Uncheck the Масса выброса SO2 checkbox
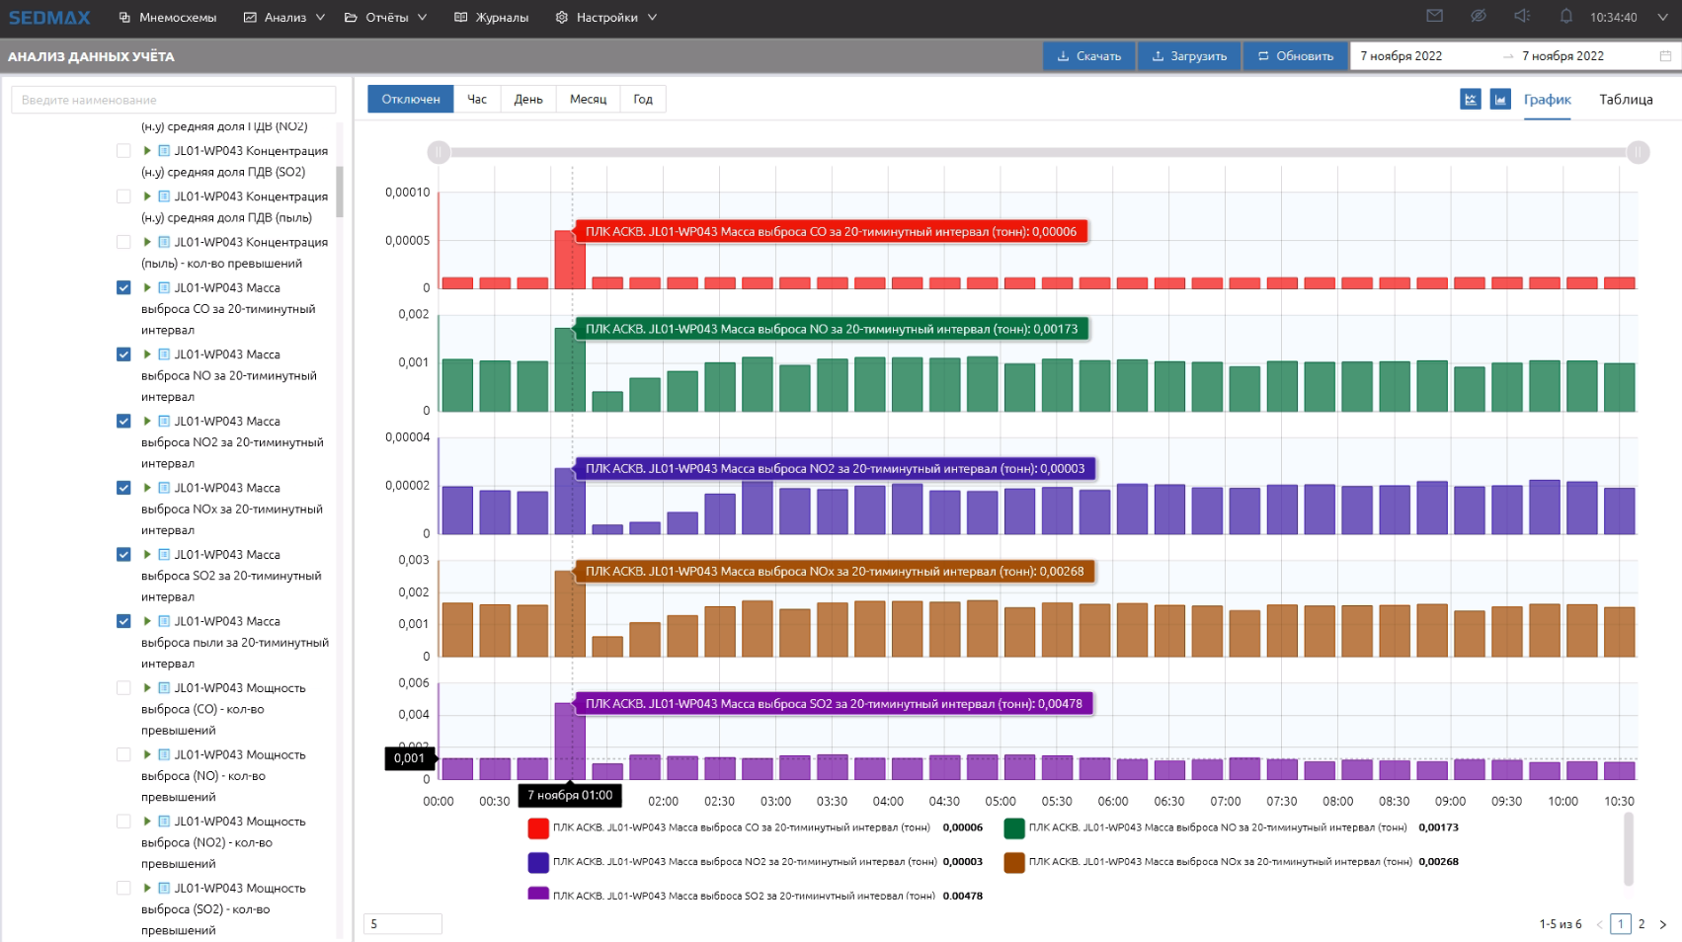The height and width of the screenshot is (942, 1682). tap(123, 554)
